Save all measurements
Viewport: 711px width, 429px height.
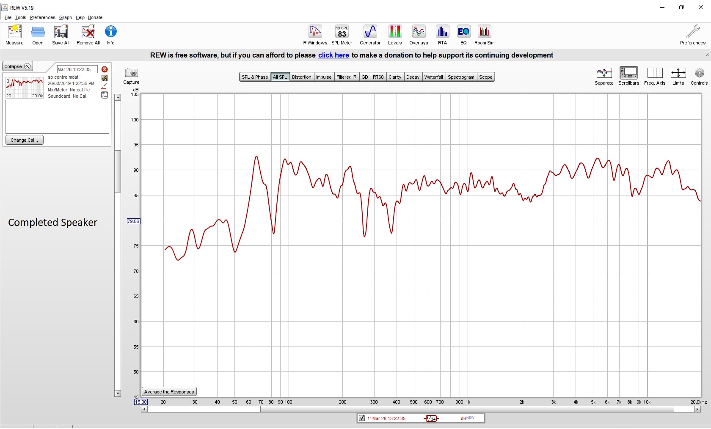pos(61,35)
